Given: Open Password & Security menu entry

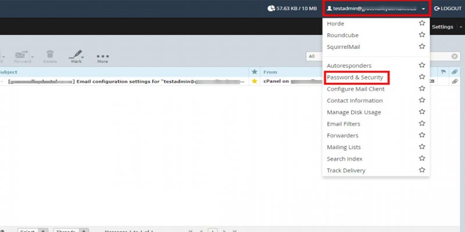Looking at the screenshot, I should (355, 78).
